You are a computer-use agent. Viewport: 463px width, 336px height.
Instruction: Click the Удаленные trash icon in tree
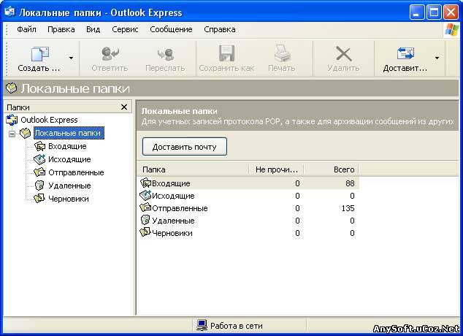point(39,186)
